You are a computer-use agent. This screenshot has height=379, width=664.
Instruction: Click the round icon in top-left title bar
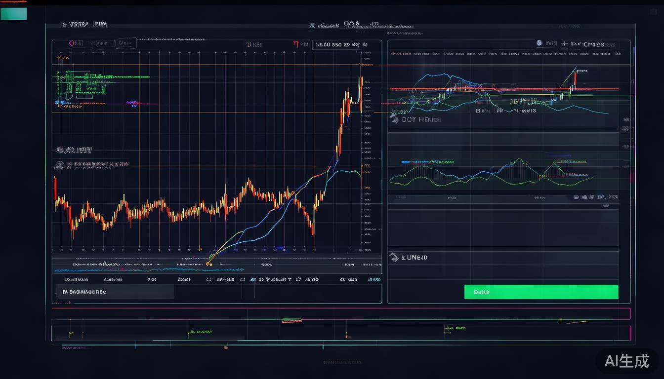point(64,24)
